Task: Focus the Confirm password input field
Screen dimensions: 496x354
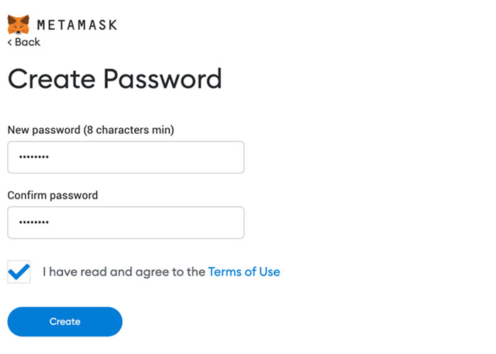Action: [126, 222]
